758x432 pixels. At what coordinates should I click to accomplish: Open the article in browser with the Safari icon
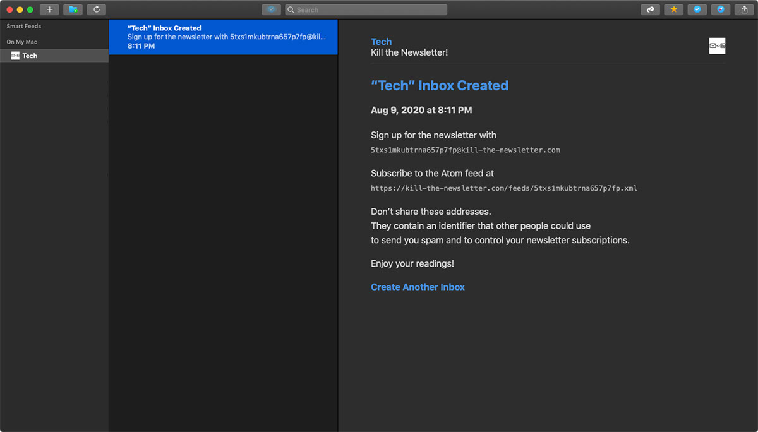[x=720, y=9]
